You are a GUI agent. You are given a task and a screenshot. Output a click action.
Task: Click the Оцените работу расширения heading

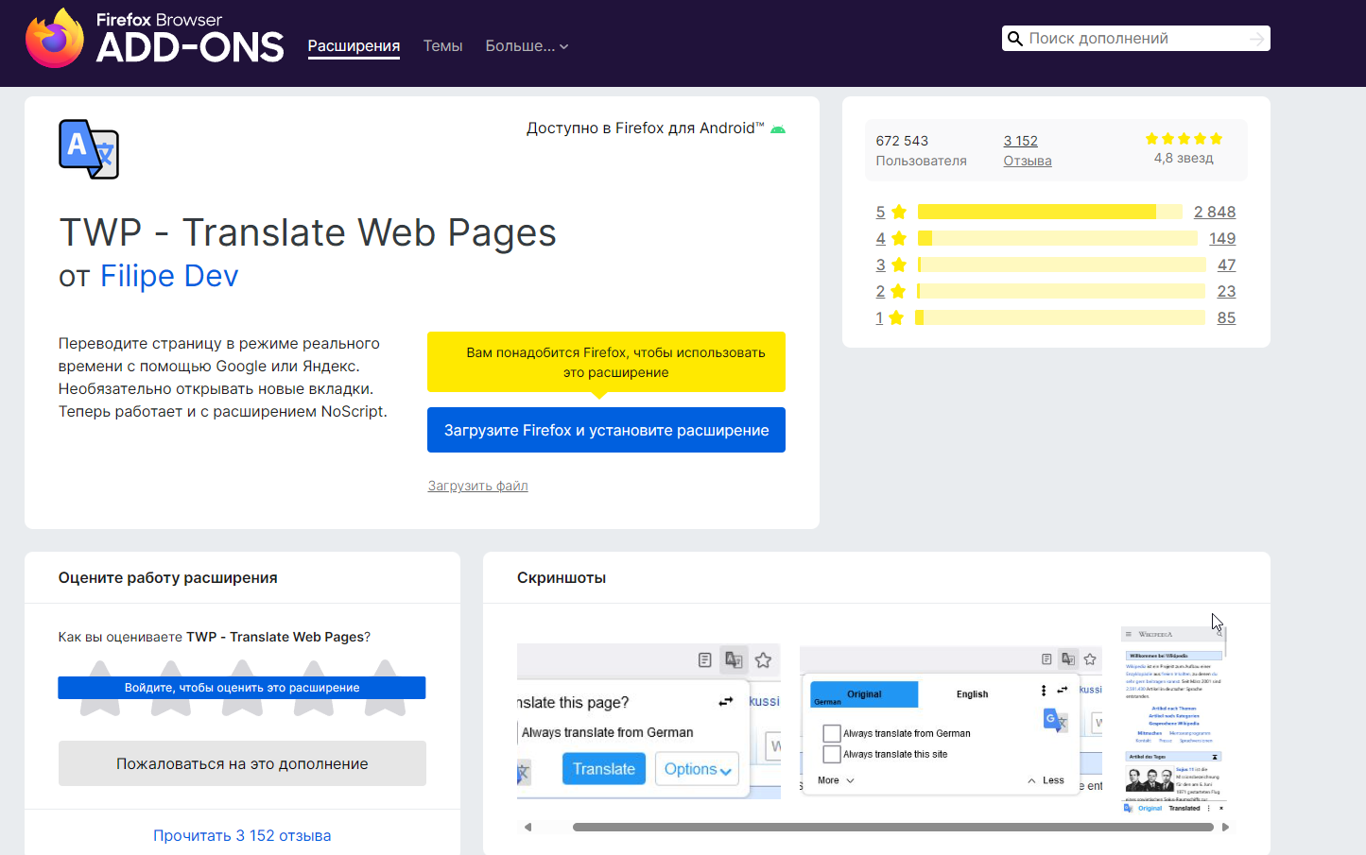coord(168,577)
